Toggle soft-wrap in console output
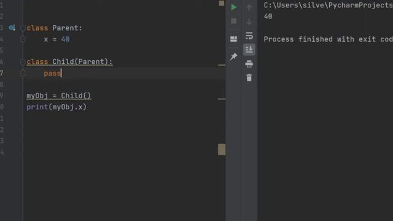 pyautogui.click(x=249, y=36)
